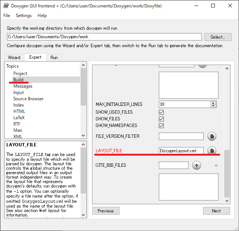Click the Doxygen app icon in title bar
Screen dimensions: 239x231
point(6,6)
